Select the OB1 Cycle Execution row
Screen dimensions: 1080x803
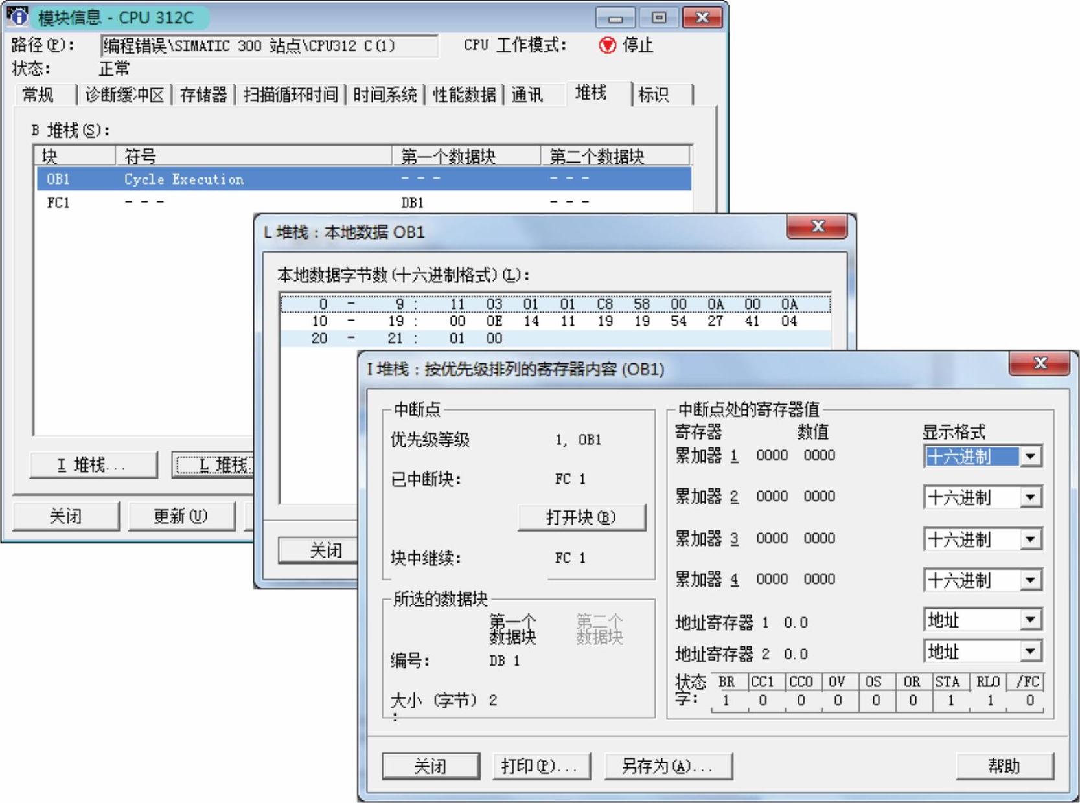click(x=363, y=179)
